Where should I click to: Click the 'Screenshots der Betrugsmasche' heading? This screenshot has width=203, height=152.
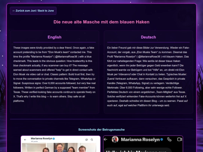coord(101,129)
